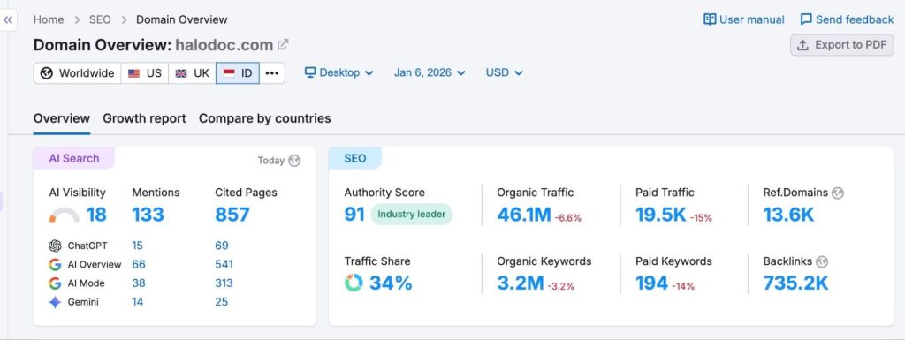Click the Traffic Share donut chart icon

tap(354, 283)
